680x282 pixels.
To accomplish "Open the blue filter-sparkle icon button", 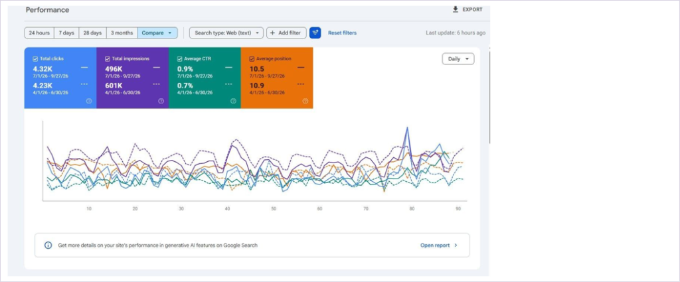I will (315, 33).
